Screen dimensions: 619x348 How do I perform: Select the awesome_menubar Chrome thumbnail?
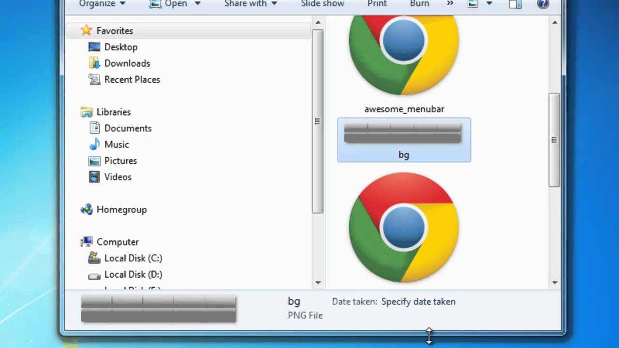tap(404, 55)
